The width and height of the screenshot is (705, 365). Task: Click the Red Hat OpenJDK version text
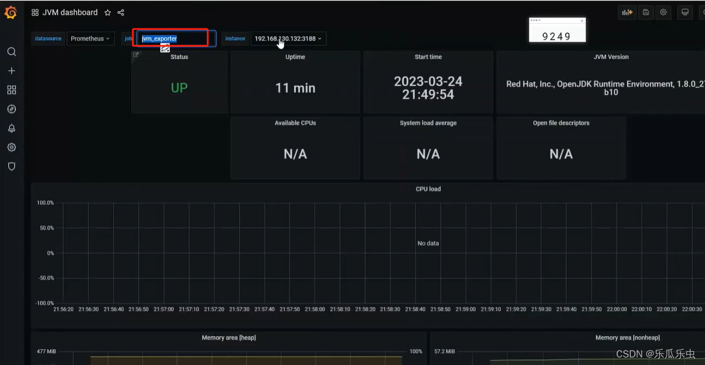point(605,88)
